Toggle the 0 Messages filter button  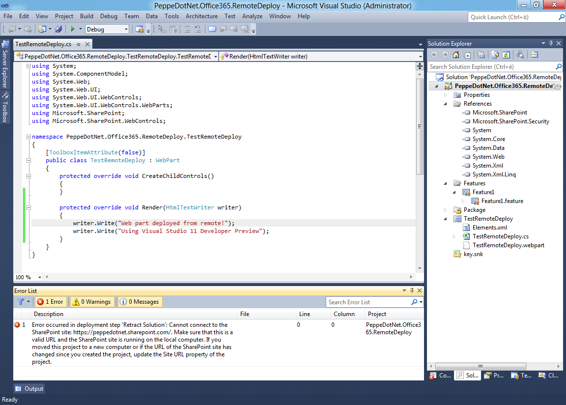click(140, 302)
